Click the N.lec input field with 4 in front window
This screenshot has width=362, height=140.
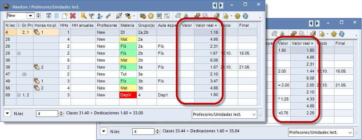click(47, 113)
